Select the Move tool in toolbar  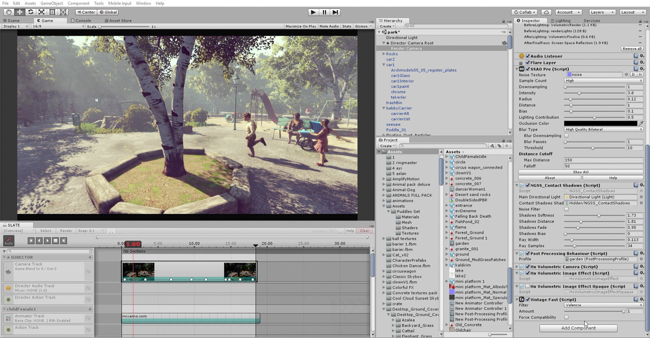coord(19,12)
